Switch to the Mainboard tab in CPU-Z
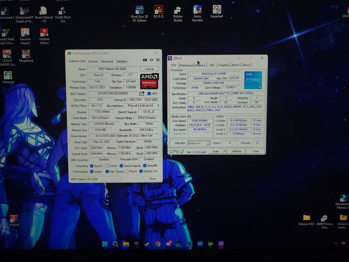The height and width of the screenshot is (262, 349). pos(186,65)
